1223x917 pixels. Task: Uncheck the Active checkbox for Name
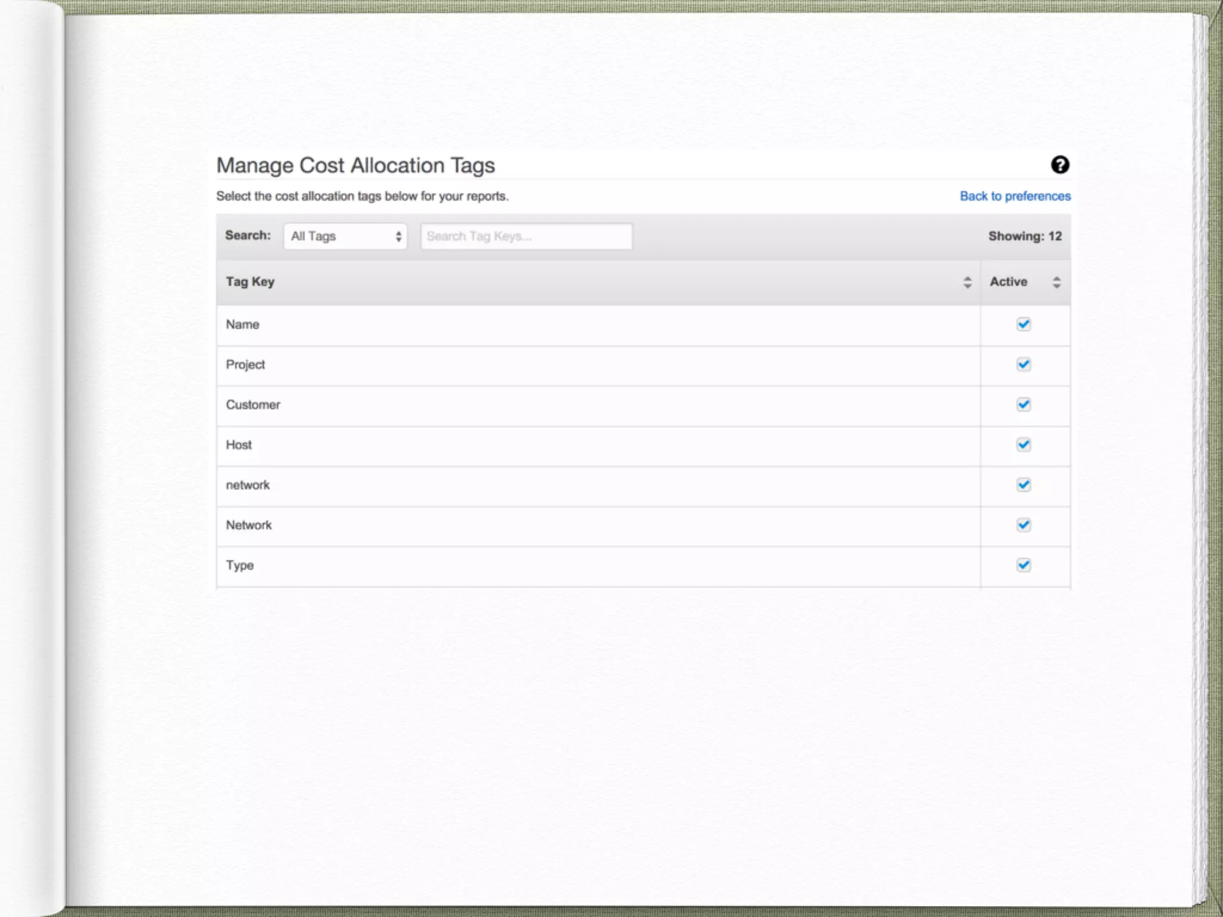point(1024,324)
